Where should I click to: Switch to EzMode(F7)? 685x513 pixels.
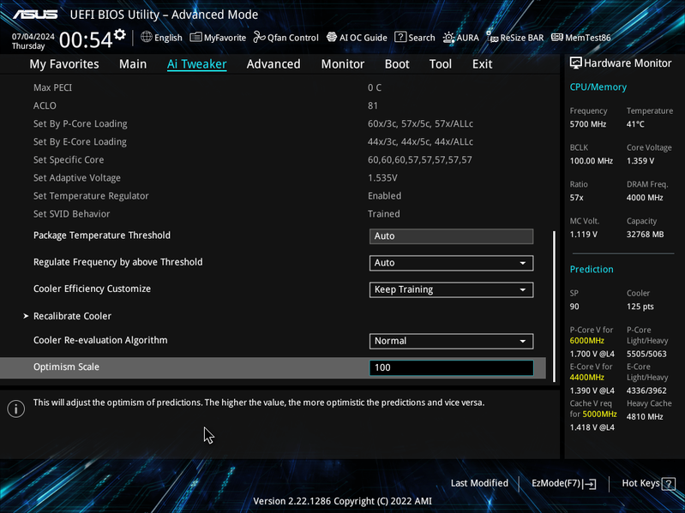564,483
